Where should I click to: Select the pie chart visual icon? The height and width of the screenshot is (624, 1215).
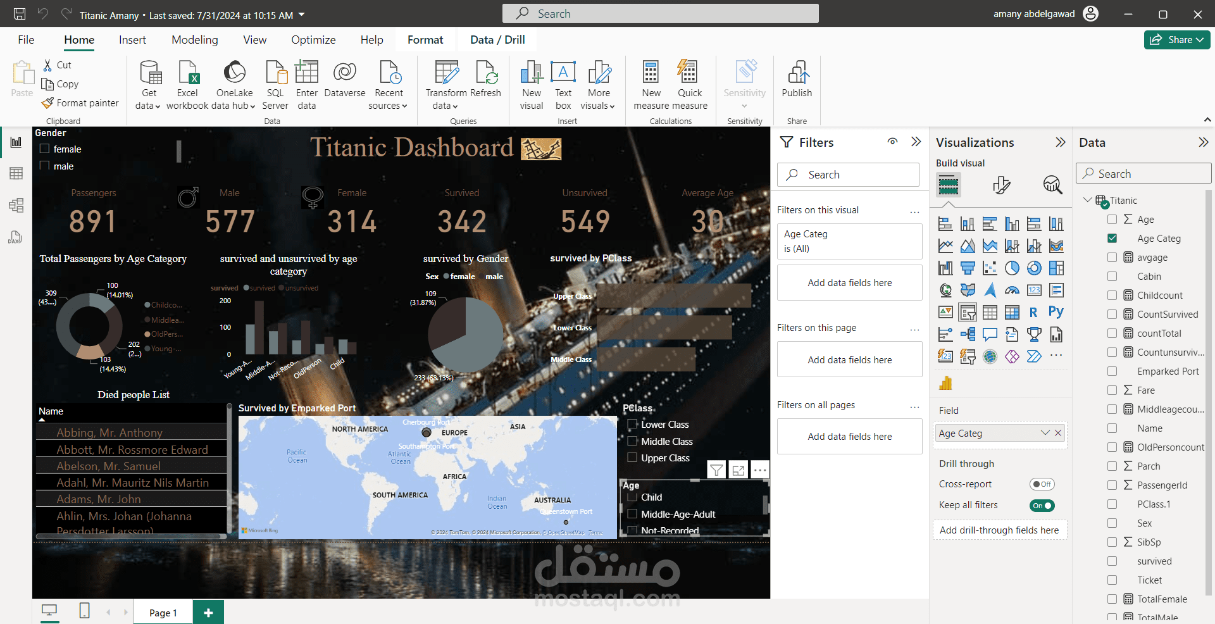[x=1012, y=268]
